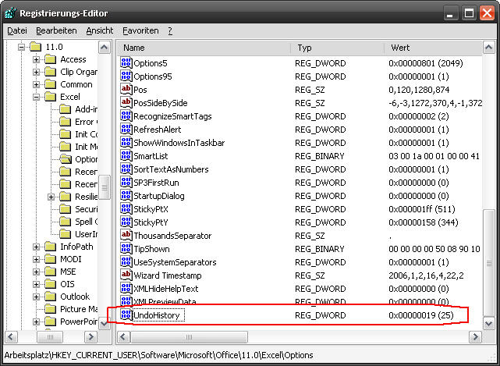This screenshot has height=366, width=500.
Task: Sort values by Name column header
Action: [x=204, y=48]
